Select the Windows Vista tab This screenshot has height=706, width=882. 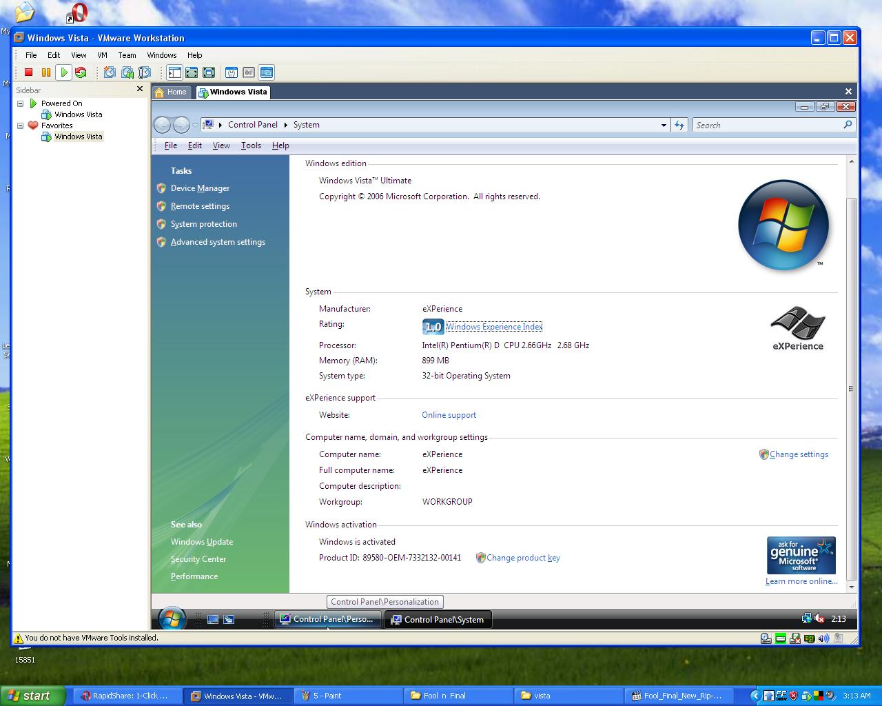(233, 92)
